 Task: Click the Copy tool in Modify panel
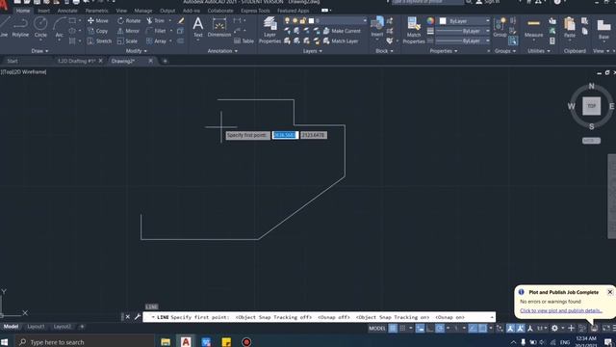(98, 31)
